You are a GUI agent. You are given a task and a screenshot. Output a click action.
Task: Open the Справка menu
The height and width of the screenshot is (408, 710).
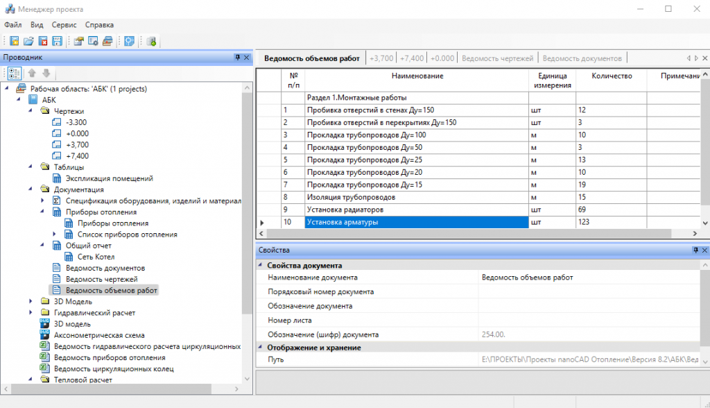tap(99, 25)
